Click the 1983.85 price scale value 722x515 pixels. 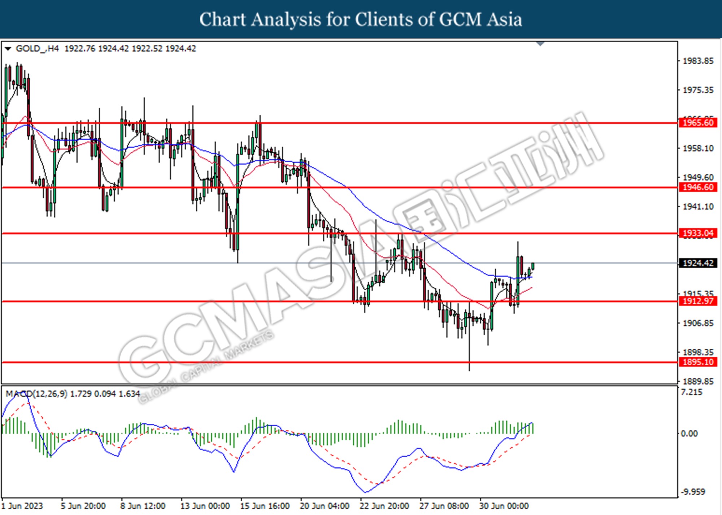coord(698,61)
